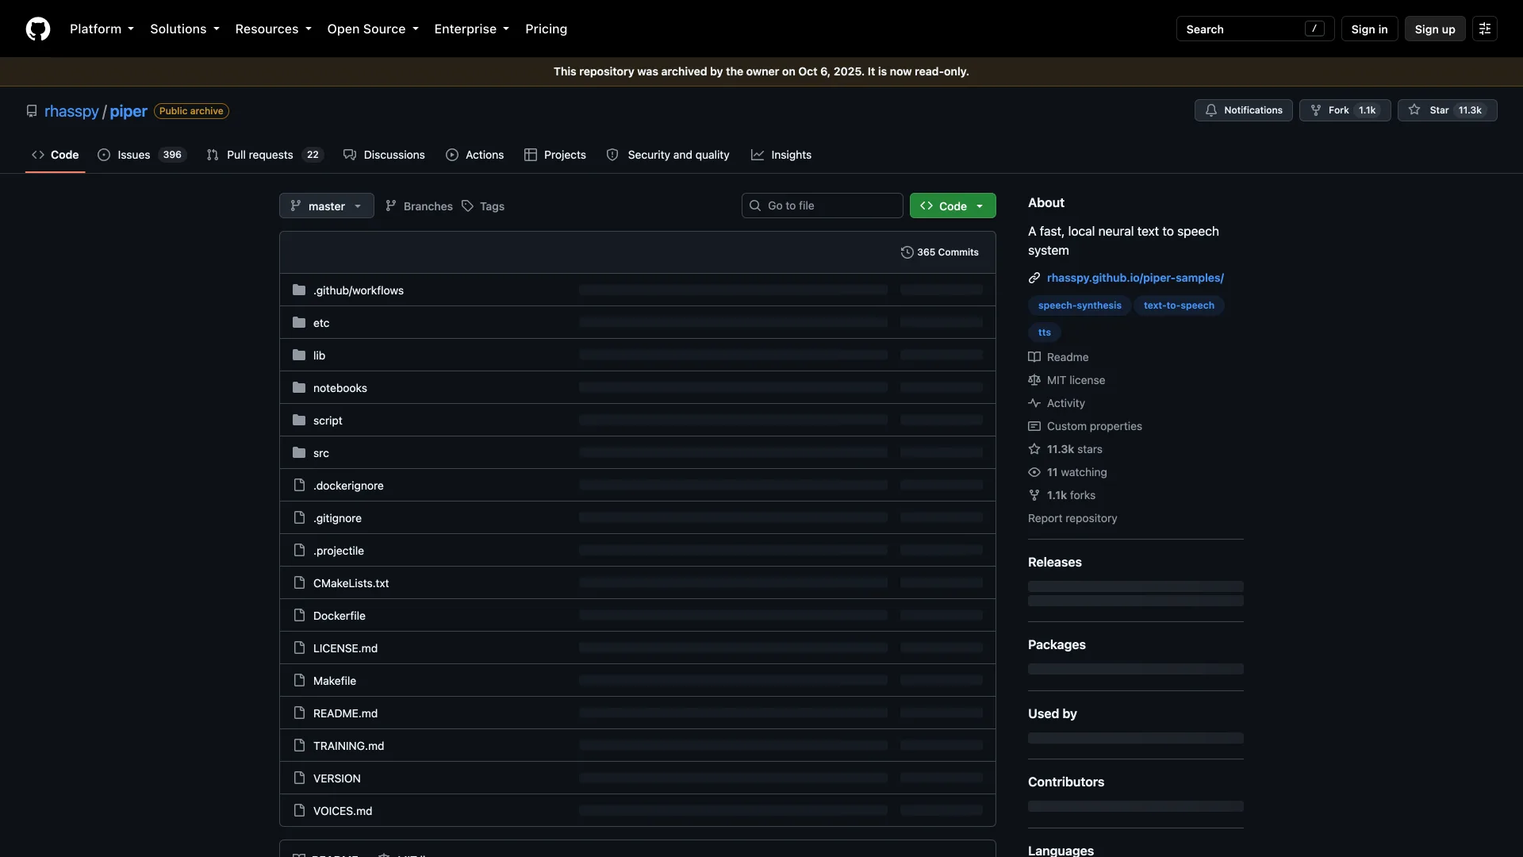Viewport: 1523px width, 857px height.
Task: Open the rhasspy.github.io/piper-samples/ link
Action: tap(1135, 278)
